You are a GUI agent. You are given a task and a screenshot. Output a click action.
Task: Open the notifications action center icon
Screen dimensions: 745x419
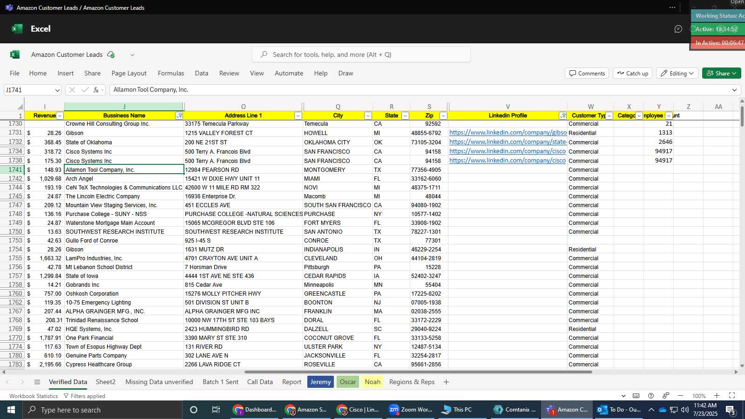pos(730,410)
